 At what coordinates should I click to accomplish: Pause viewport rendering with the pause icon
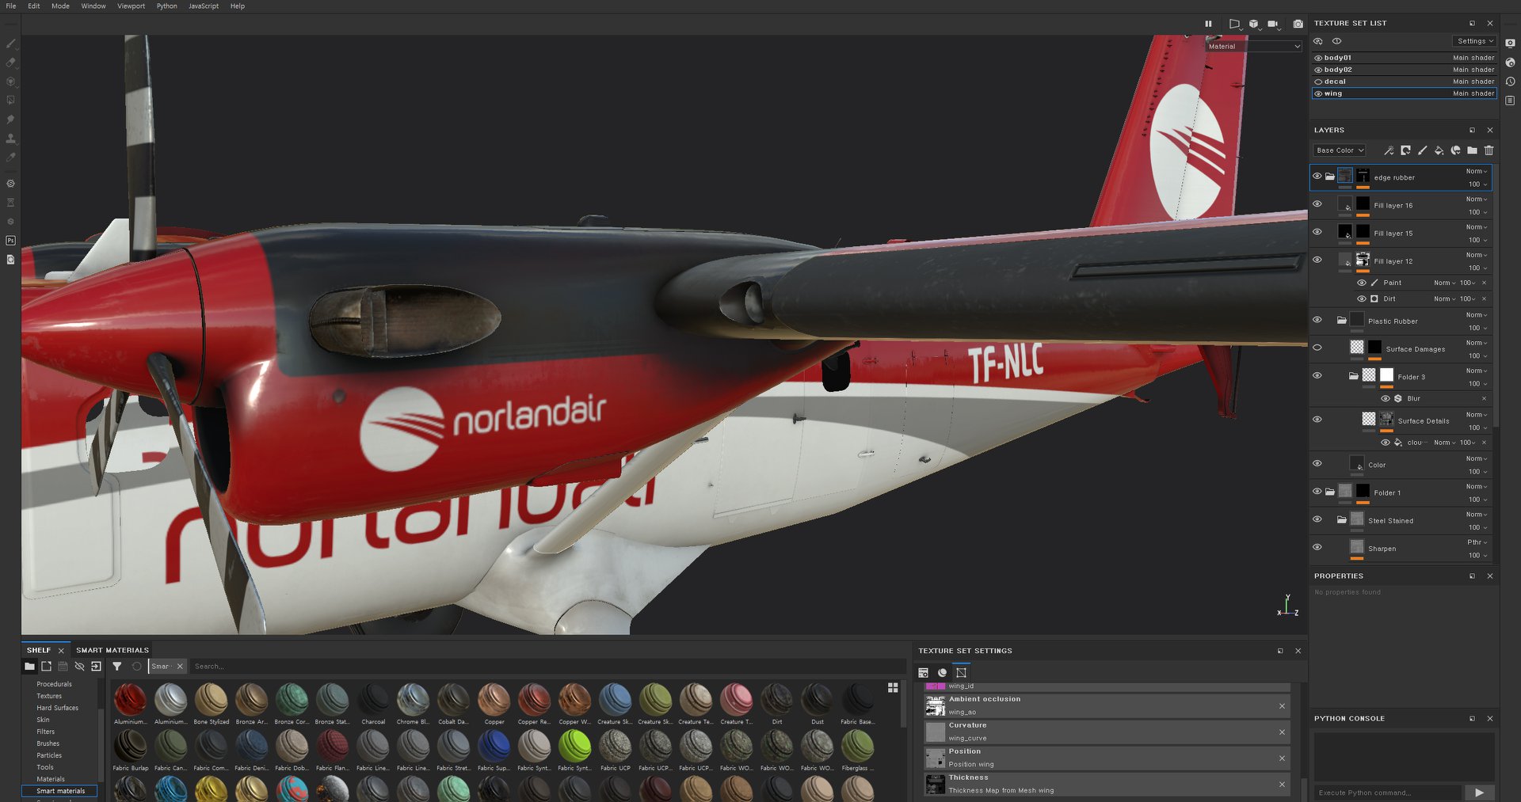1208,24
